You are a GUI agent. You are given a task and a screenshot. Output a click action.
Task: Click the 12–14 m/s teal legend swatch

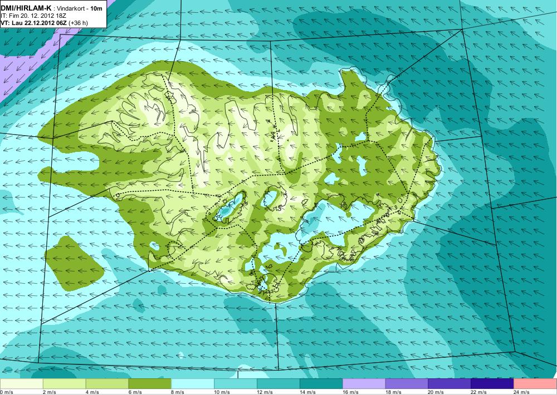(x=278, y=384)
